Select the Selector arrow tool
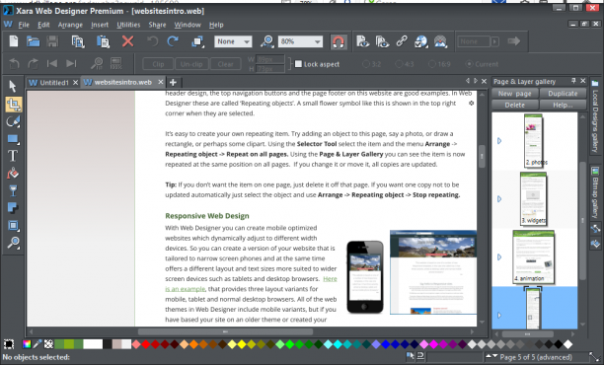 tap(13, 86)
